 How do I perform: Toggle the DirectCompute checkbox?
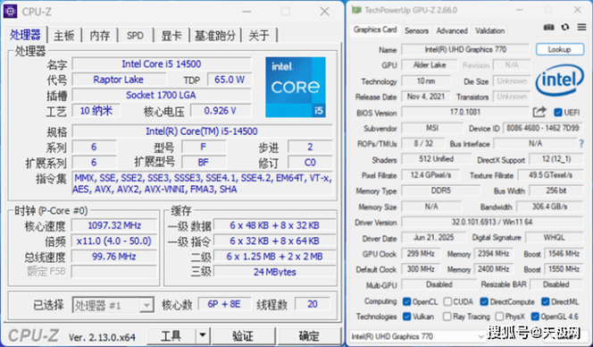[x=484, y=301]
